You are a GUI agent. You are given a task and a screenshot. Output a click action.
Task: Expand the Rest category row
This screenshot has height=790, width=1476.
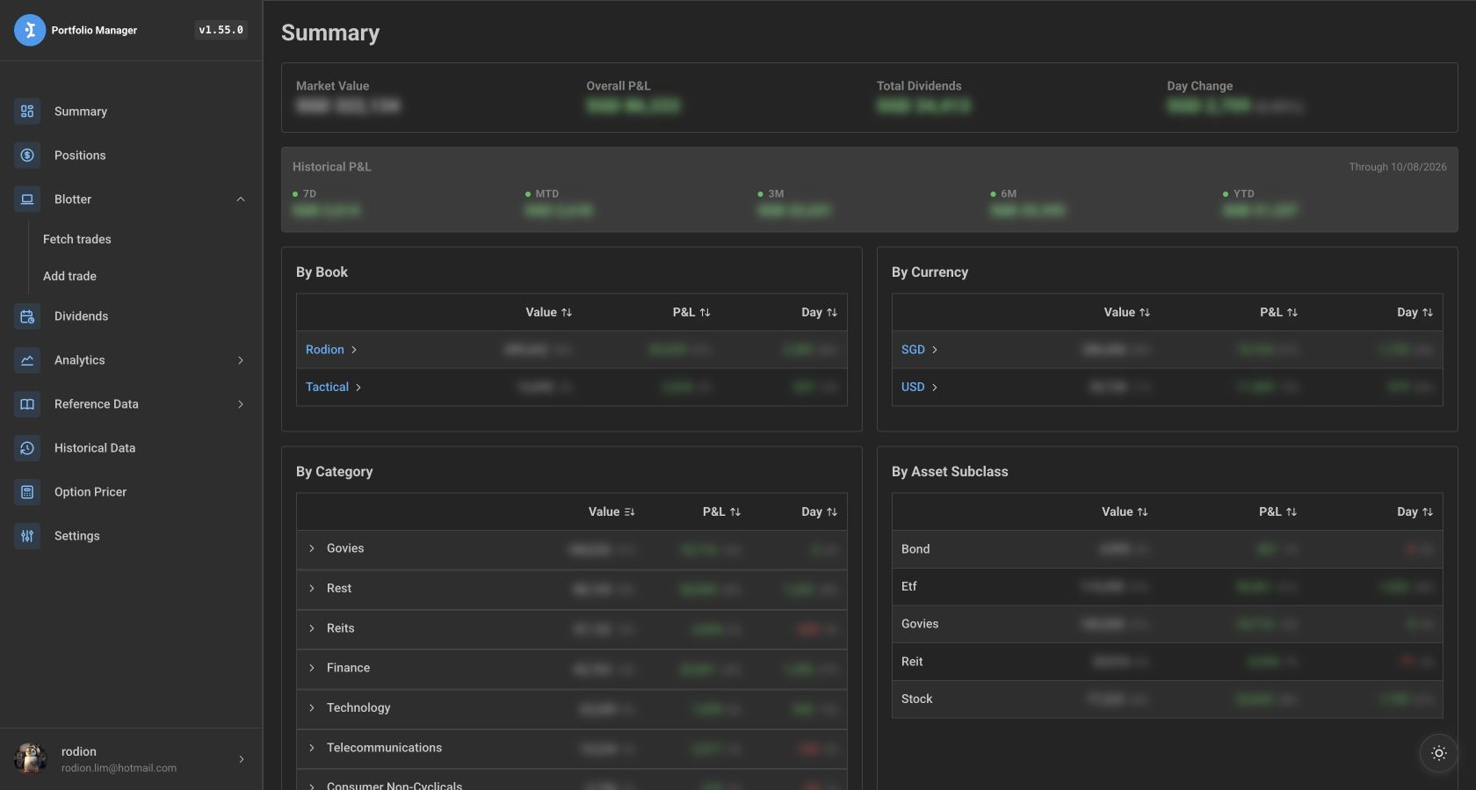coord(311,589)
